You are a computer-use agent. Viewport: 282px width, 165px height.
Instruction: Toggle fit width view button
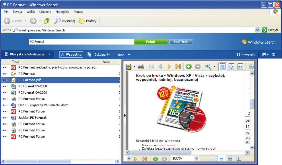(x=240, y=67)
